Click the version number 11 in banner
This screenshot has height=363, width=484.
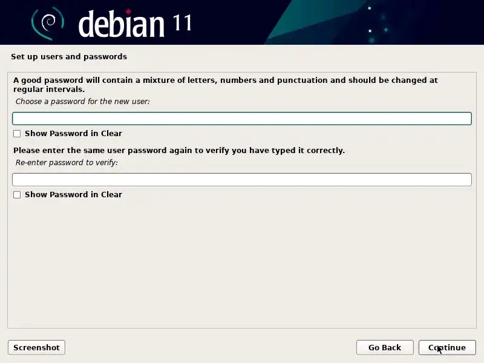182,22
